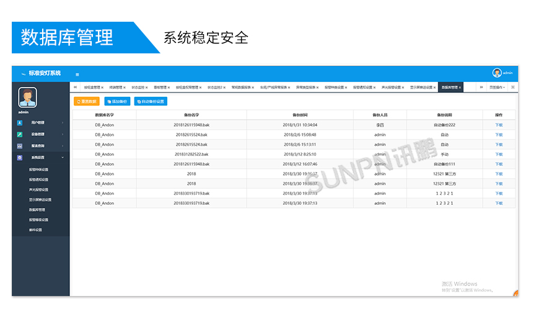Download backup dated 2018/1/31 10:34:04
This screenshot has height=324, width=533.
point(499,125)
